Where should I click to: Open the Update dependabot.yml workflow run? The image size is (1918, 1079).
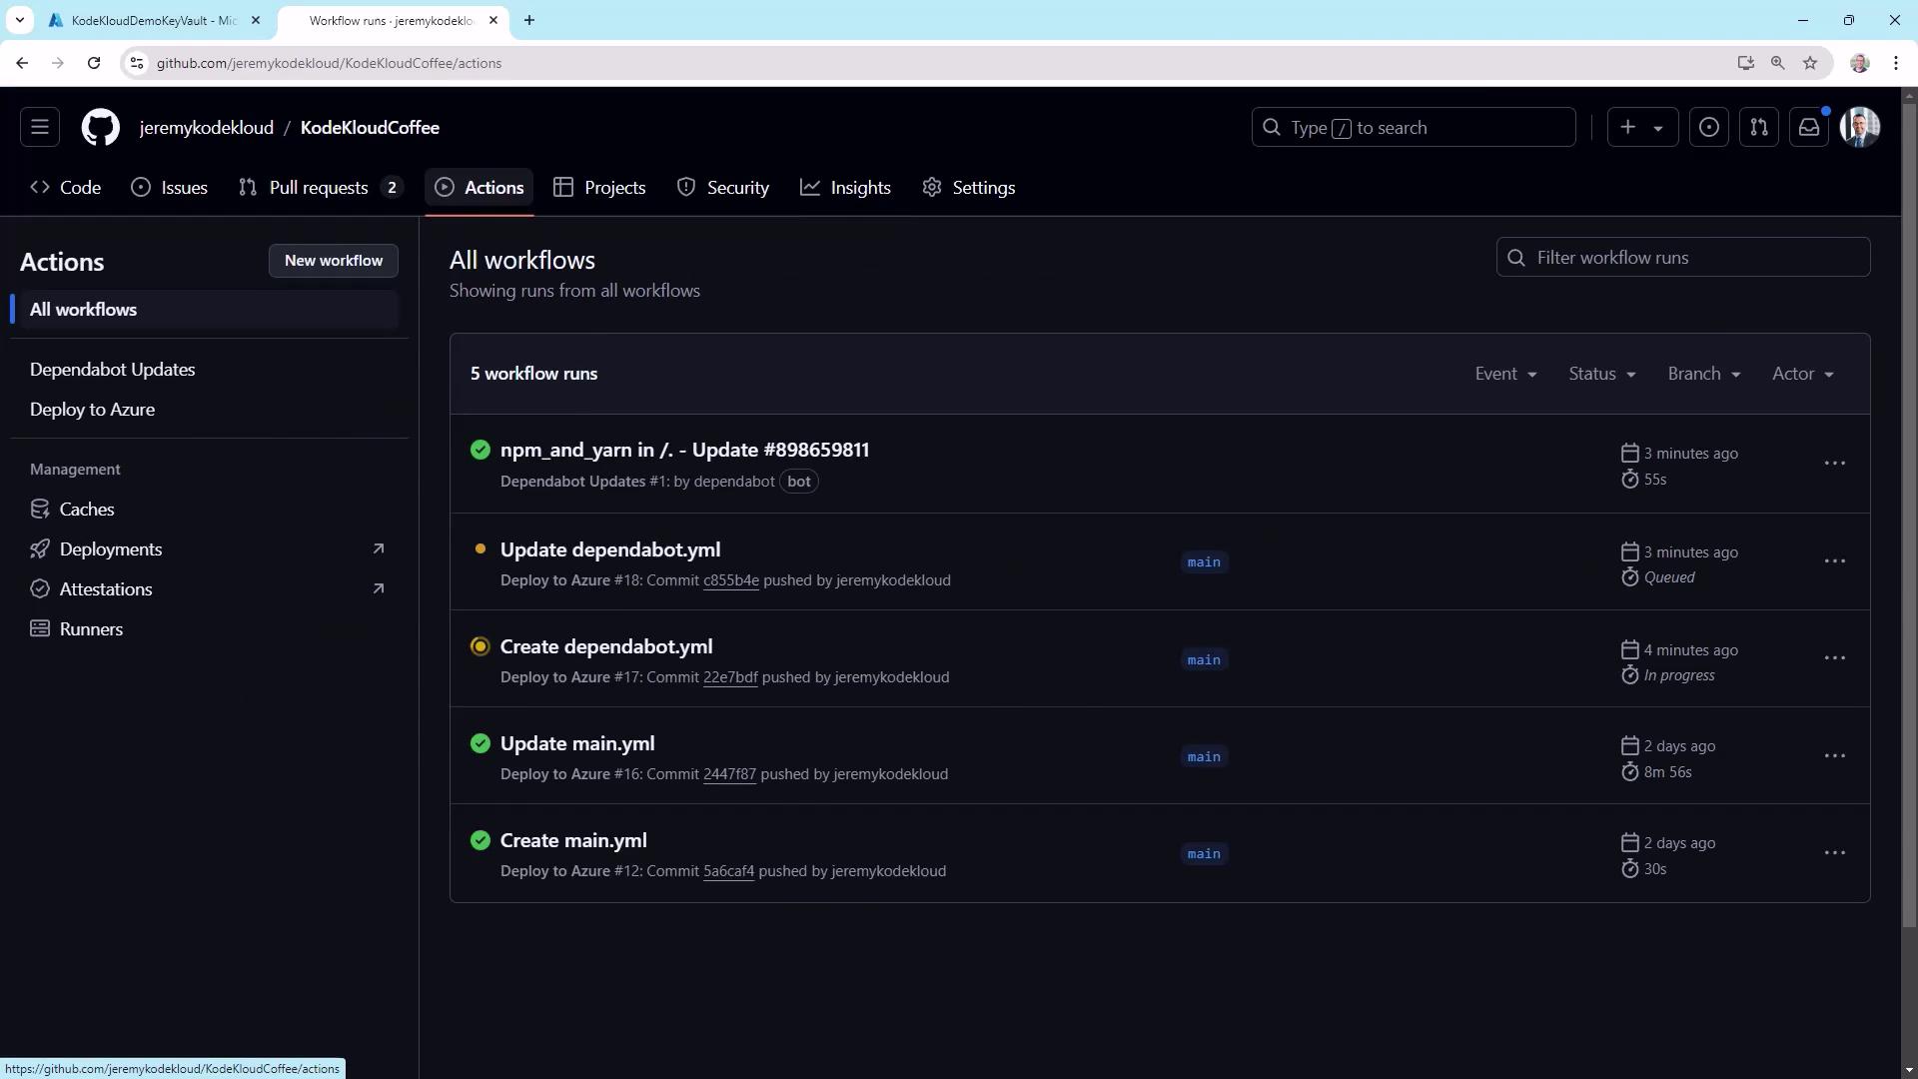click(609, 549)
